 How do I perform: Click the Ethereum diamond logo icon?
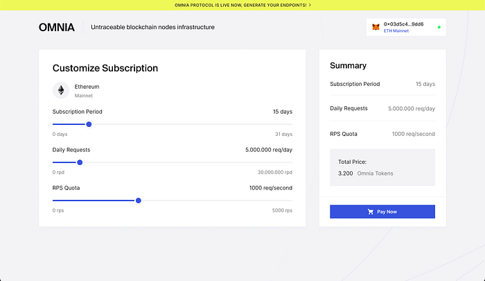[x=61, y=90]
